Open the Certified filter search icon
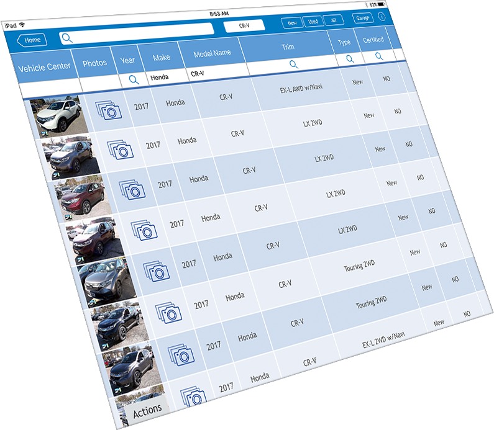The width and height of the screenshot is (494, 430). [x=379, y=56]
